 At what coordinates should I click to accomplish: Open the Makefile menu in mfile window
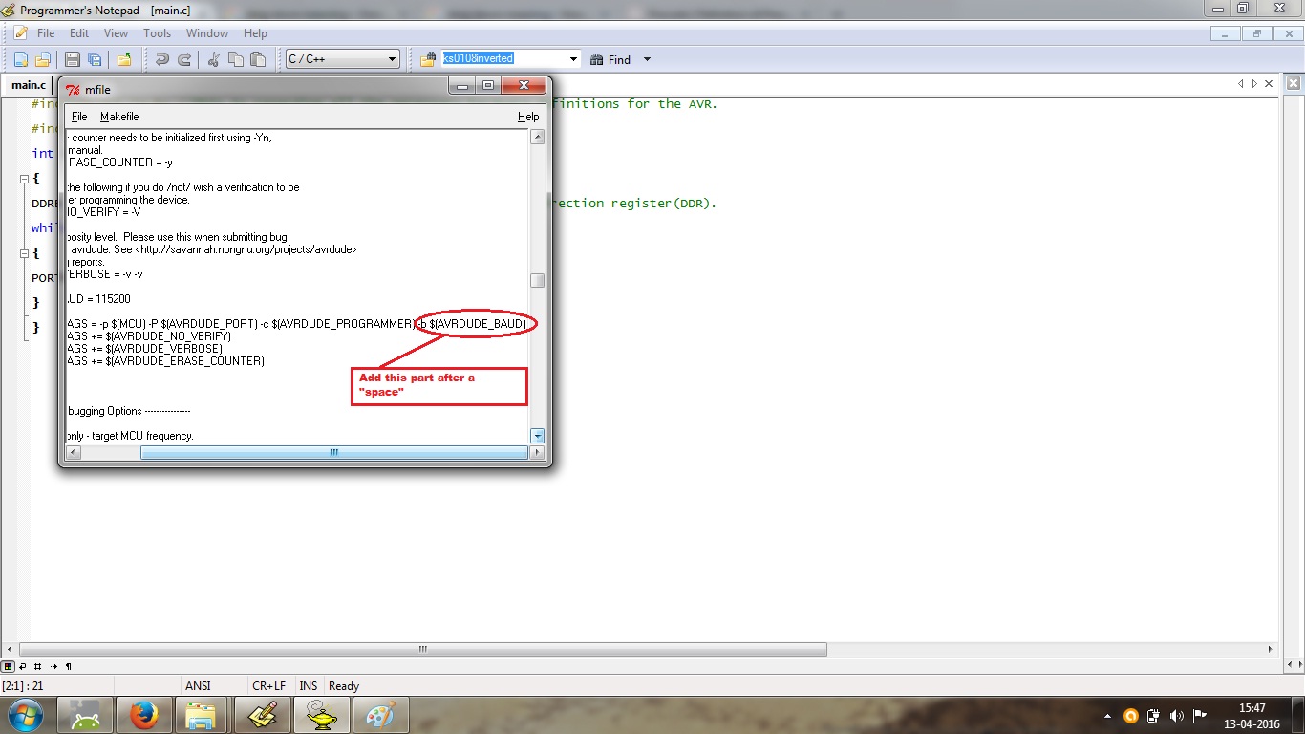[x=118, y=116]
